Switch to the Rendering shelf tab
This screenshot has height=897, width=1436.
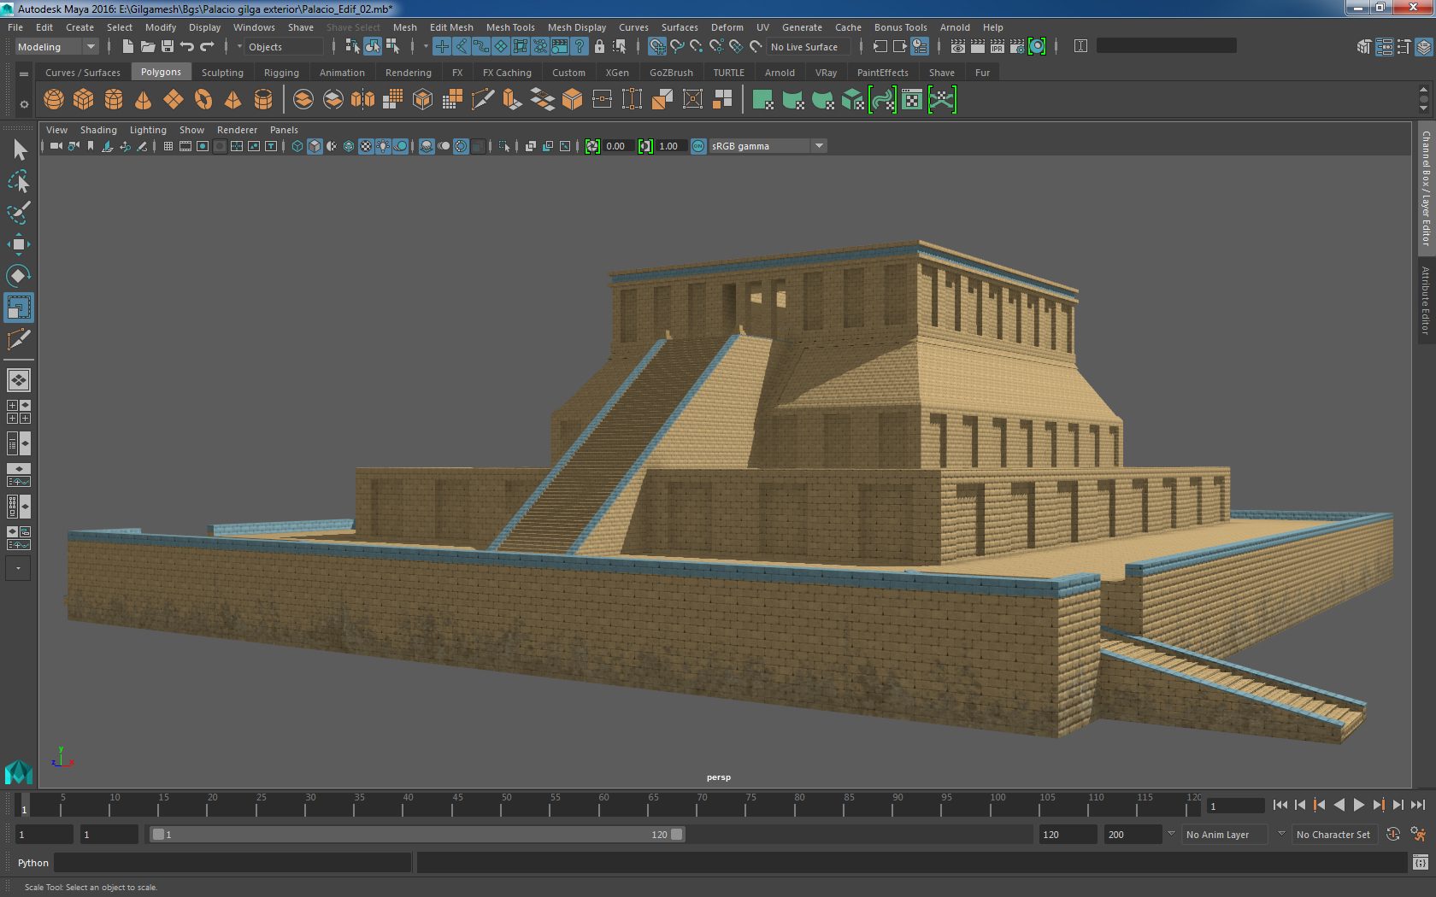click(408, 73)
